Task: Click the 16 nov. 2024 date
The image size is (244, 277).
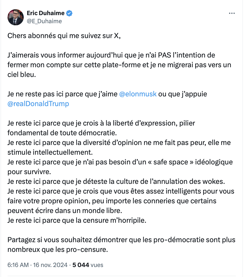Action: point(50,265)
